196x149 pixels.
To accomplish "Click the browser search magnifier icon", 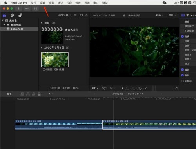I will (x=87, y=15).
